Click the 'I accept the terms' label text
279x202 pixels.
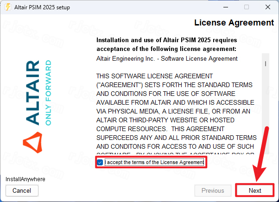pos(154,162)
